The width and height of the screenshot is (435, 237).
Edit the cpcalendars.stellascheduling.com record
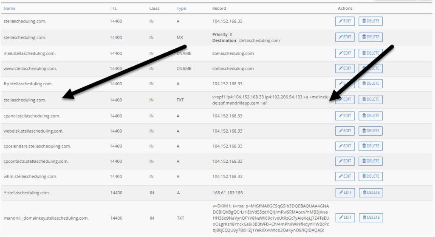click(x=345, y=146)
